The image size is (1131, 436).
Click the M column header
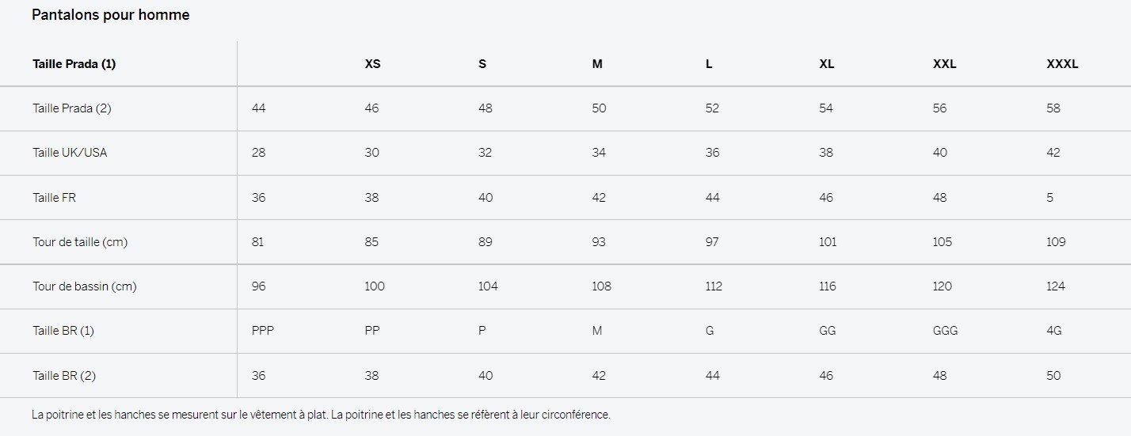pyautogui.click(x=597, y=64)
